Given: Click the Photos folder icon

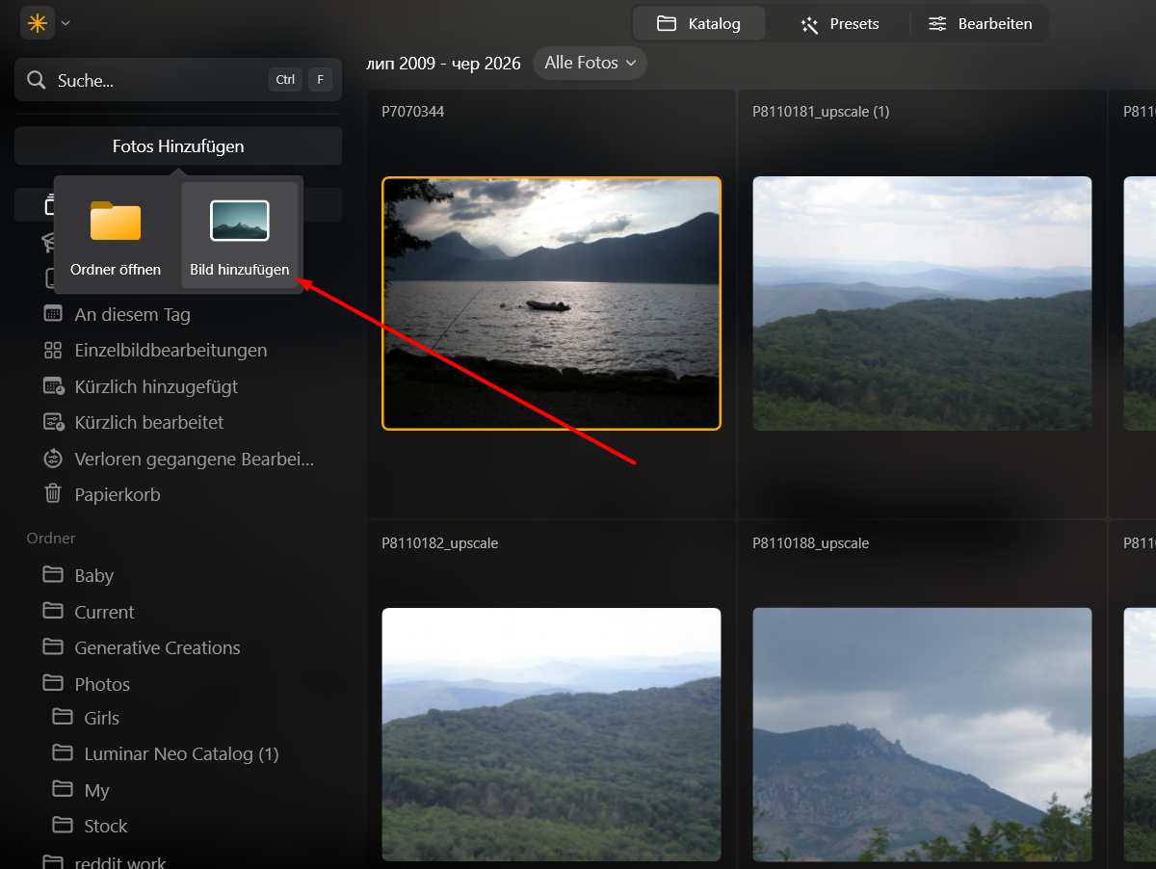Looking at the screenshot, I should (x=53, y=684).
